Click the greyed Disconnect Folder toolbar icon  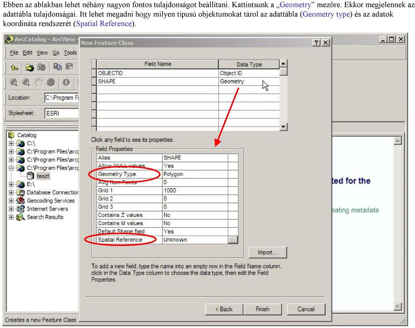click(41, 68)
